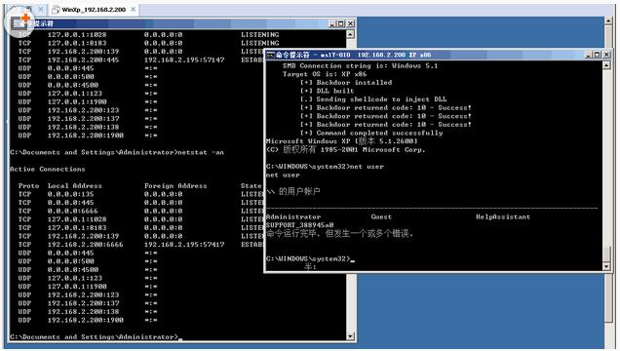This screenshot has height=351, width=620.
Task: Click the 'Proto' column header
Action: pos(29,185)
